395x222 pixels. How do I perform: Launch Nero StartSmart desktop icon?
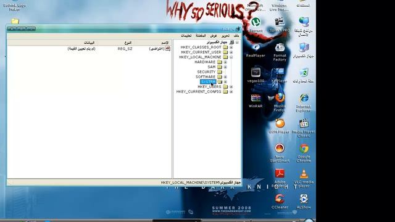pyautogui.click(x=280, y=153)
